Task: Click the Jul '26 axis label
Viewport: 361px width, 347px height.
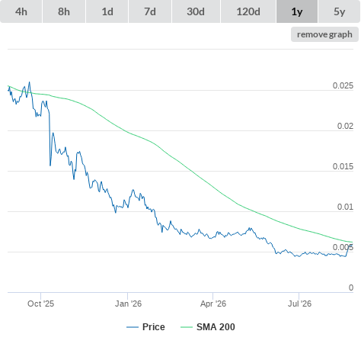Action: point(299,304)
